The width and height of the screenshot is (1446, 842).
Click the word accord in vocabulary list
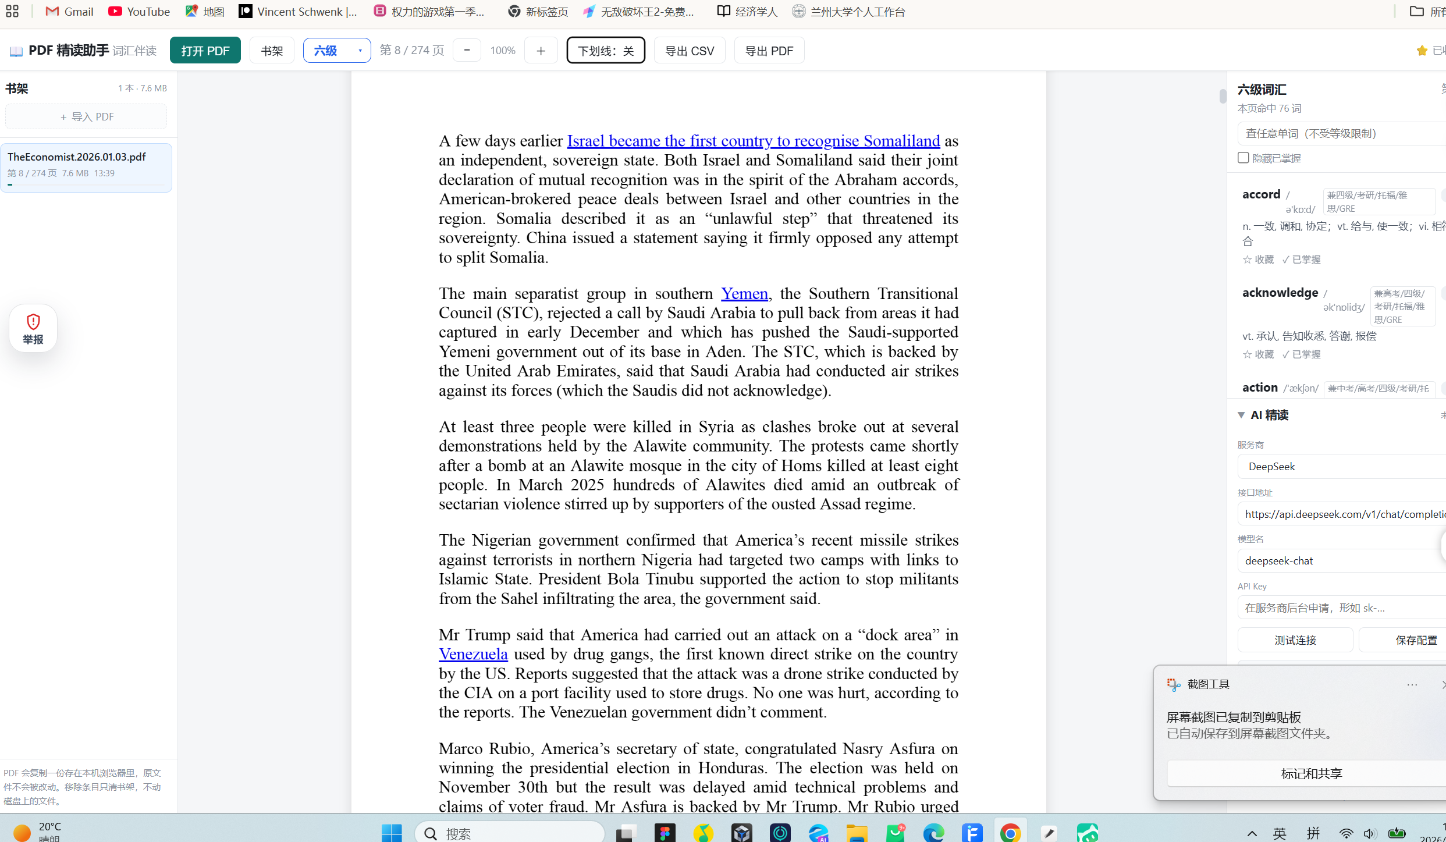tap(1262, 194)
